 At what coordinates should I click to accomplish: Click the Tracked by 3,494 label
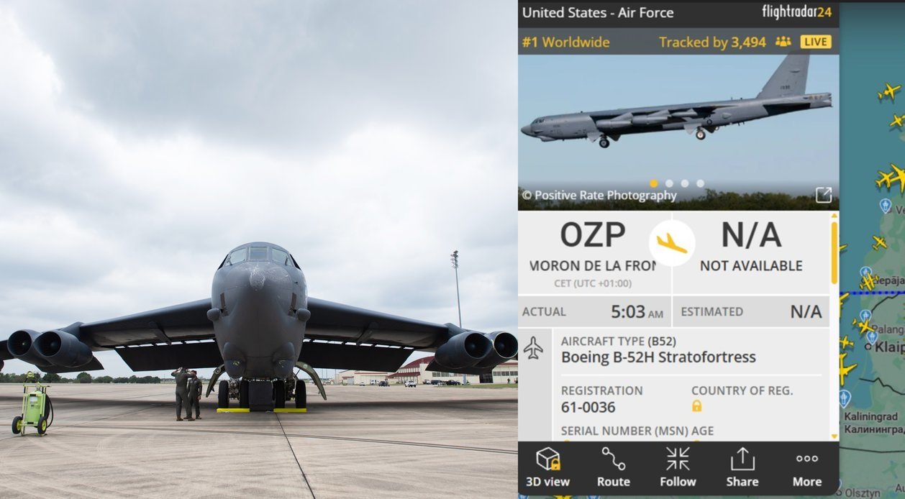pyautogui.click(x=712, y=42)
